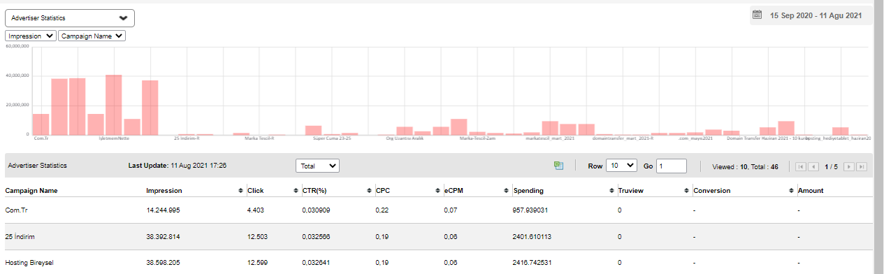This screenshot has width=884, height=274.
Task: Click the click count 12.503
Action: 256,236
